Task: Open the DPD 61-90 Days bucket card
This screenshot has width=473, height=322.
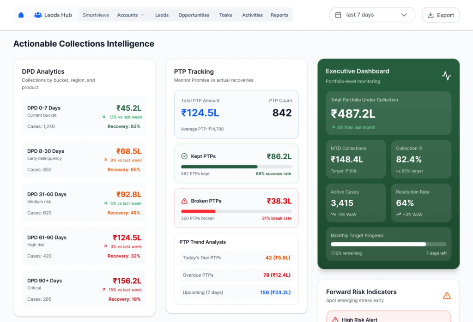Action: (85, 245)
